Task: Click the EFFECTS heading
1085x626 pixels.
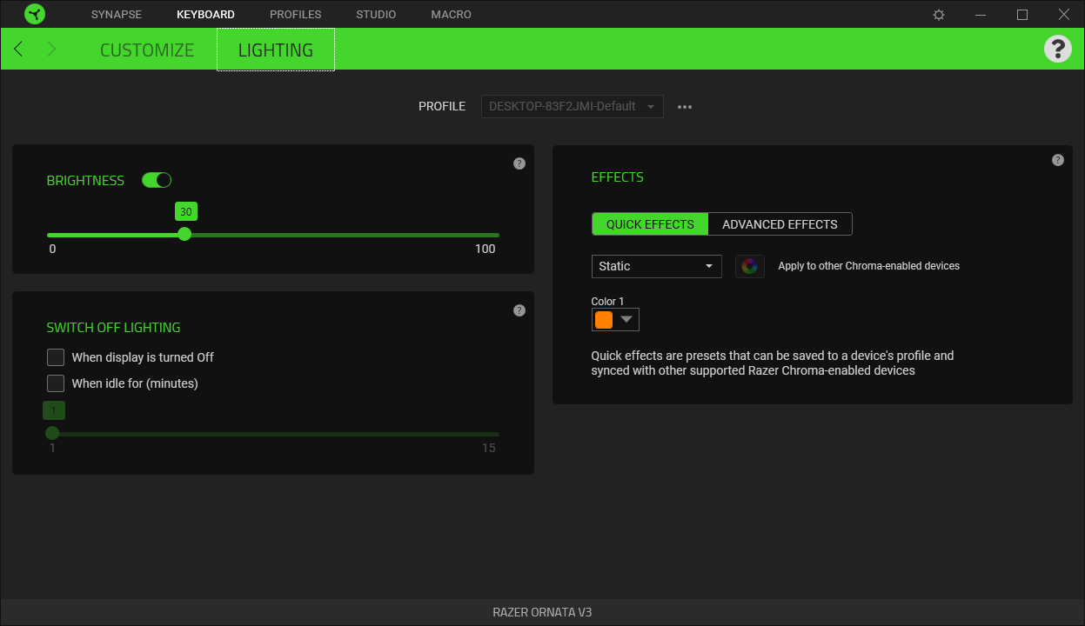Action: click(x=618, y=177)
